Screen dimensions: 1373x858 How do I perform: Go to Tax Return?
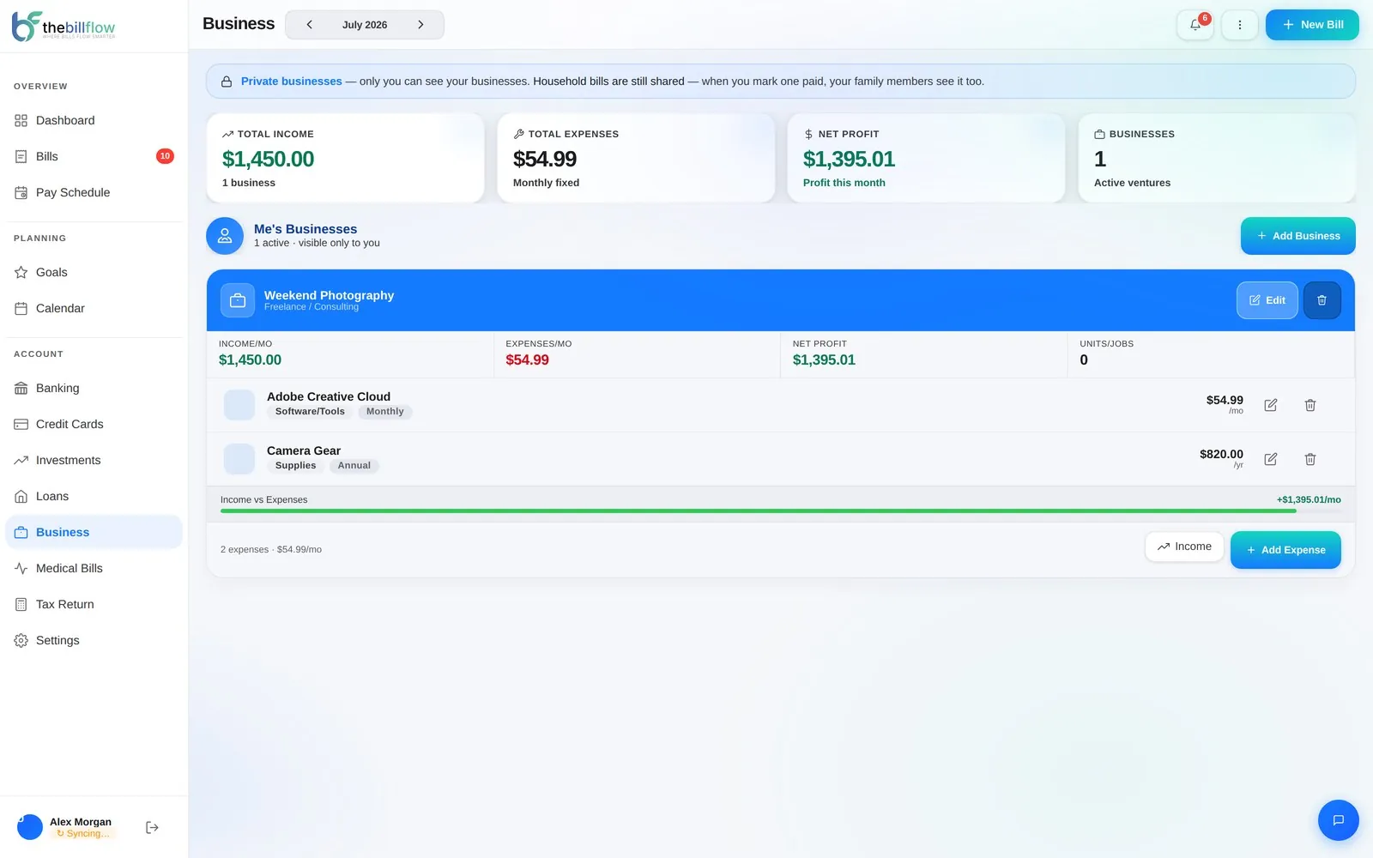click(94, 605)
